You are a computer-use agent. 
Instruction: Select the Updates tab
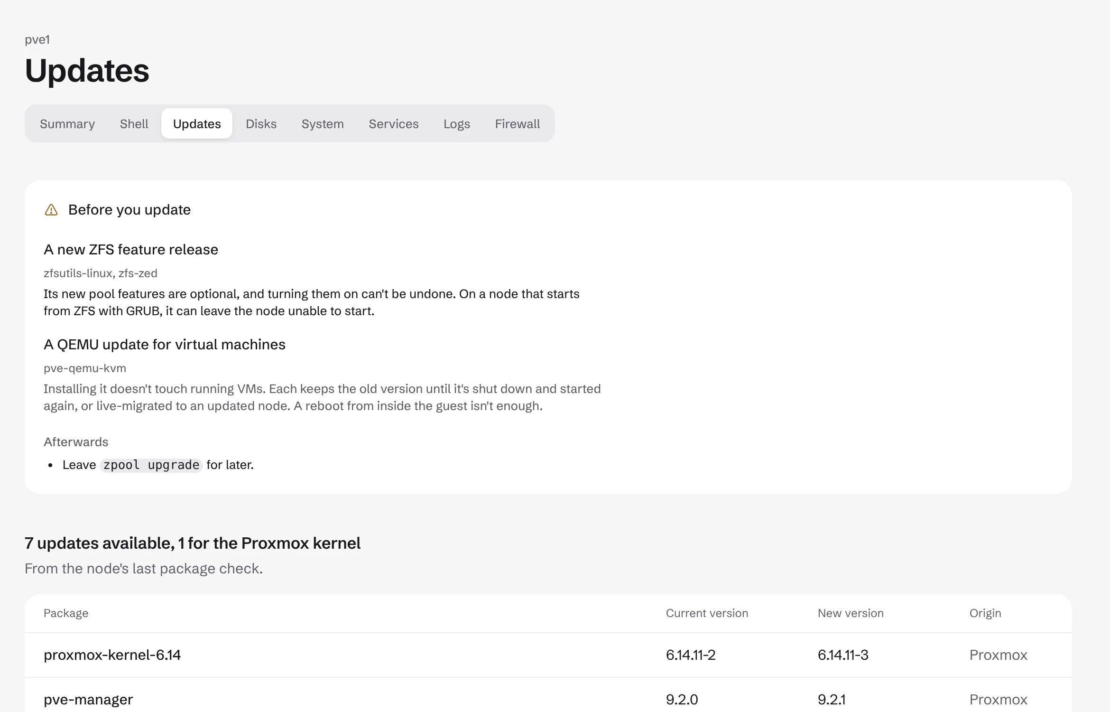click(197, 124)
